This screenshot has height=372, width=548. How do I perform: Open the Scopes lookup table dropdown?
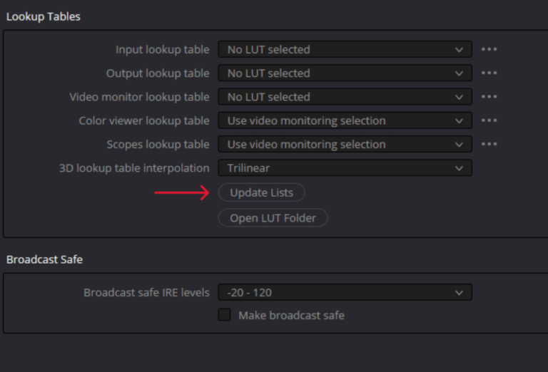[x=345, y=144]
